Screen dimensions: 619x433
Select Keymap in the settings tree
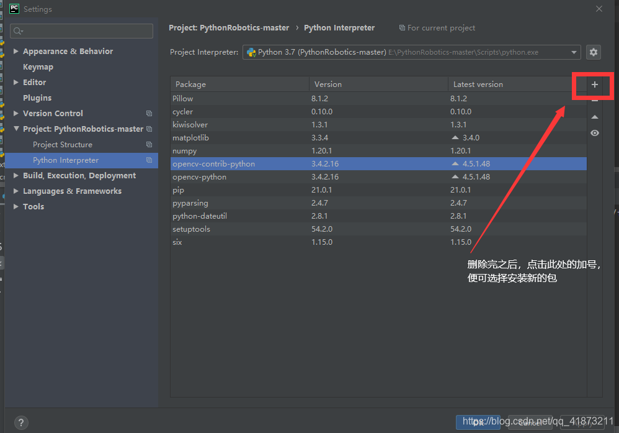tap(38, 67)
